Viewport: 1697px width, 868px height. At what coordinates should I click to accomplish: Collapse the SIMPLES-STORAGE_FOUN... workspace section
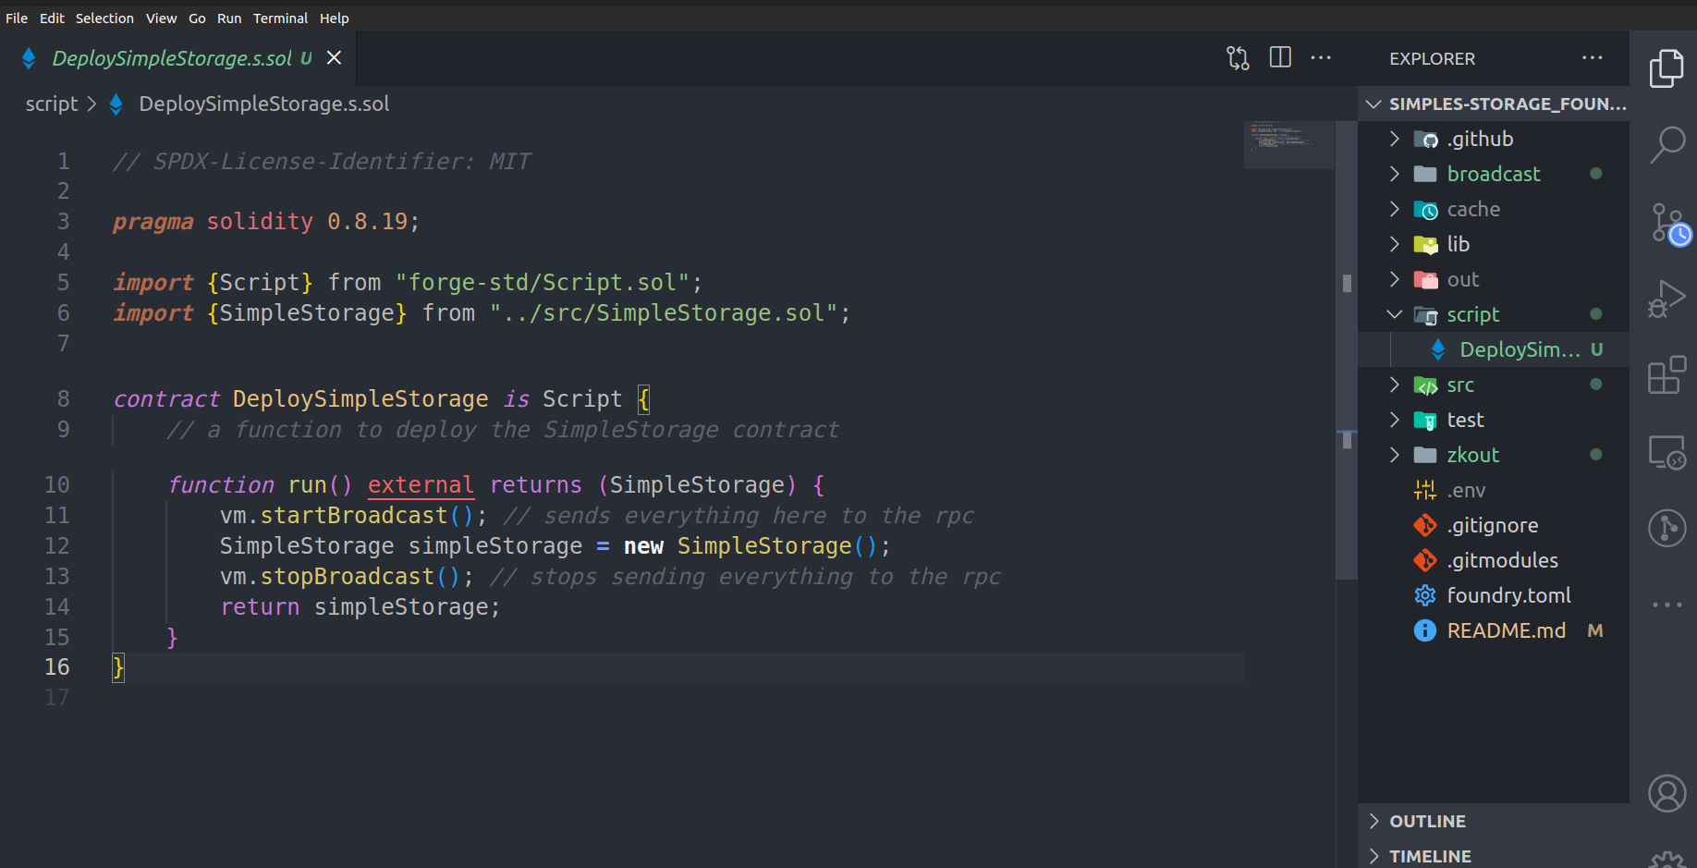click(x=1494, y=104)
